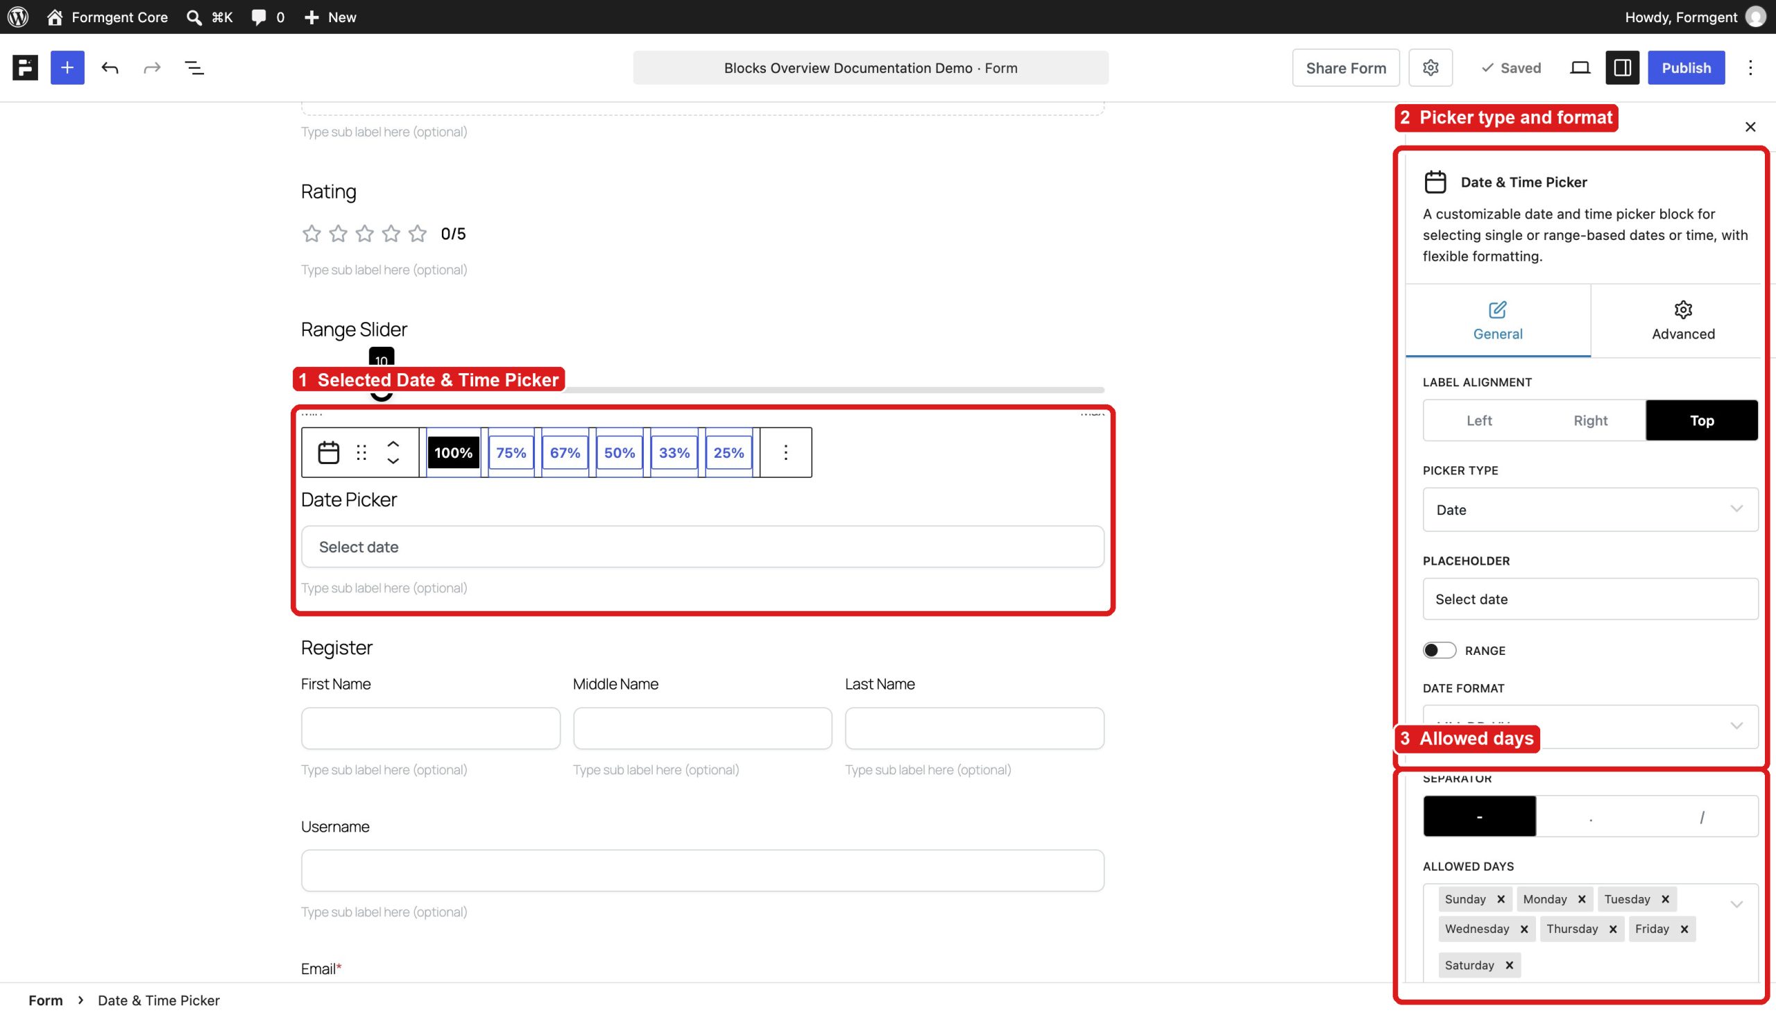
Task: Open form settings gear icon
Action: (x=1431, y=68)
